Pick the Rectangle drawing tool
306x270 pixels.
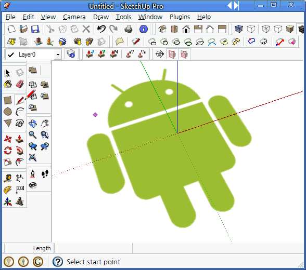[8, 100]
